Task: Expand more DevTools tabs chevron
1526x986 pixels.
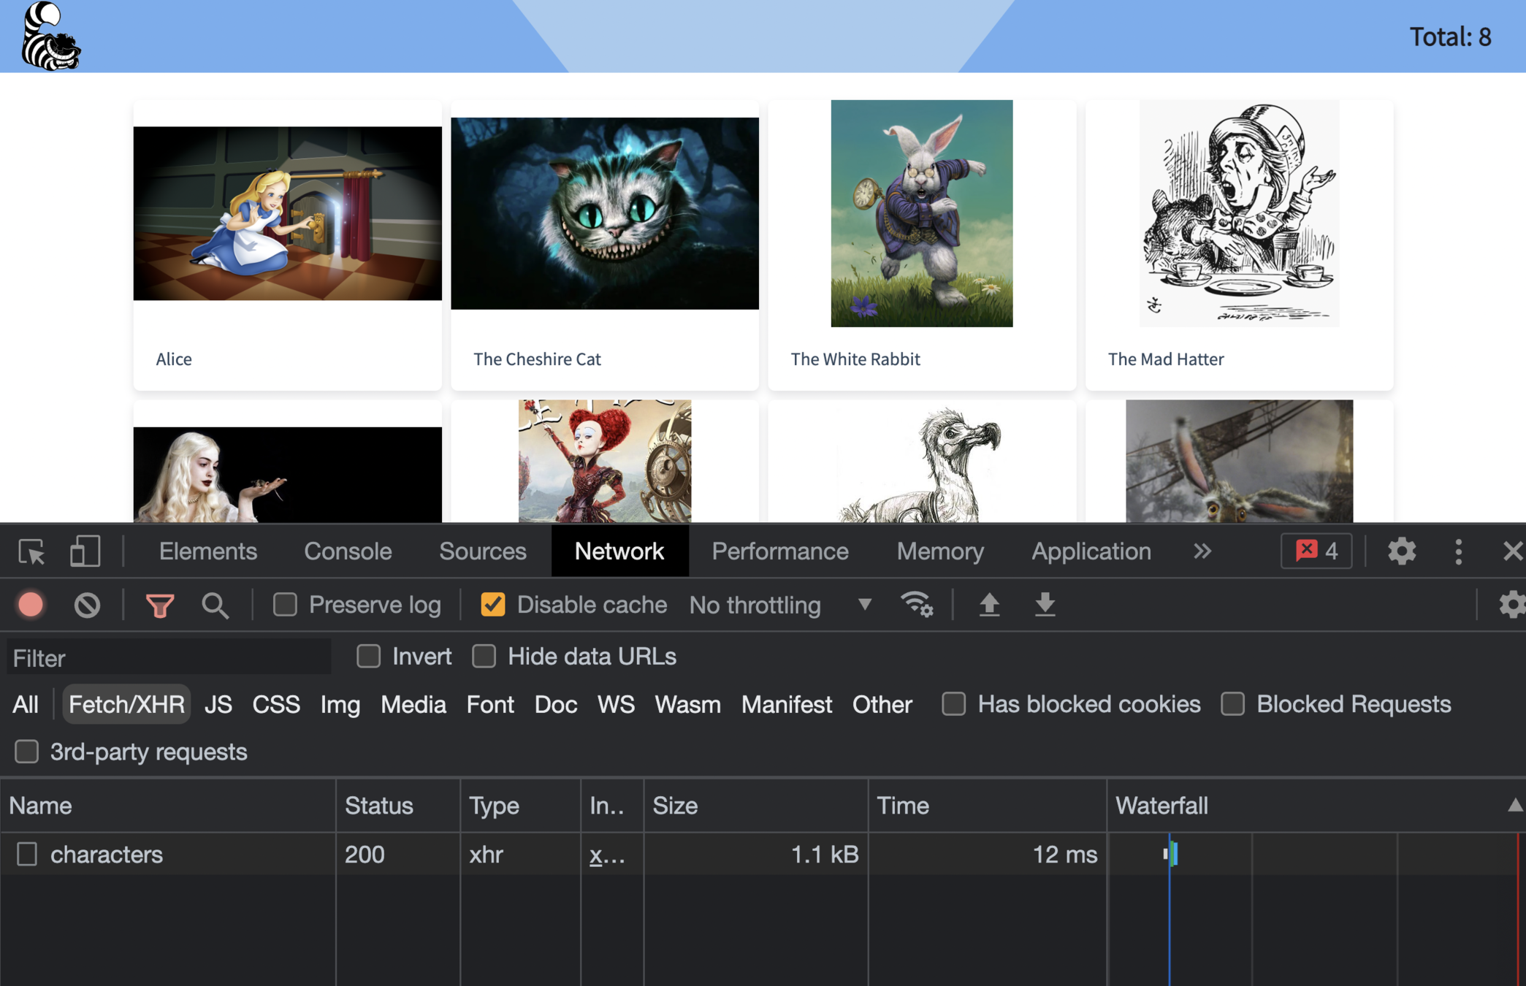Action: pyautogui.click(x=1202, y=551)
